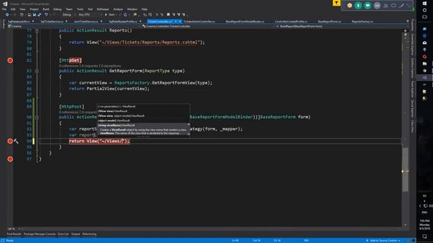Open the Refactoring panel tab
The image size is (433, 243).
coord(89,234)
